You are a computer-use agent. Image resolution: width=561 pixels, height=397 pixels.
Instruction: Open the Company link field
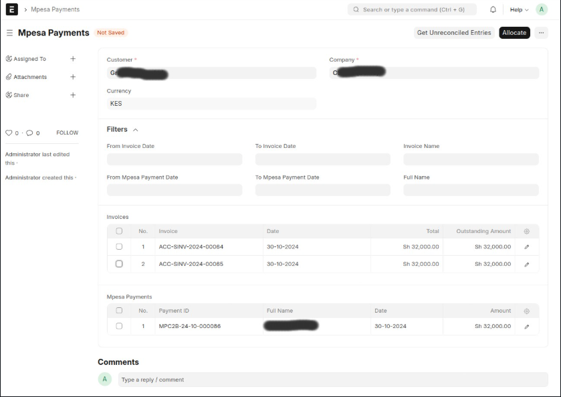point(434,73)
